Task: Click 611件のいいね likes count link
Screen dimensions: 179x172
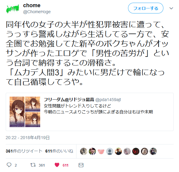Action: pos(59,151)
